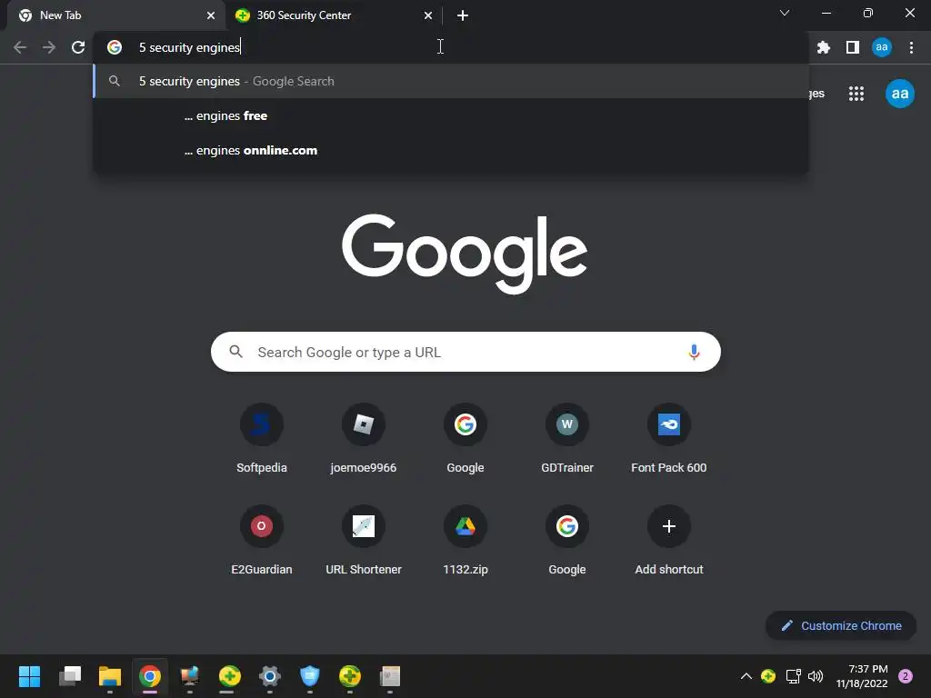931x698 pixels.
Task: Choose the '... engines free' suggestion
Action: click(451, 115)
